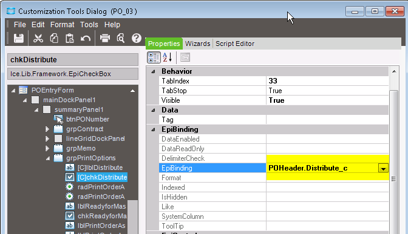The width and height of the screenshot is (408, 234).
Task: Open the Help menu
Action: click(112, 25)
